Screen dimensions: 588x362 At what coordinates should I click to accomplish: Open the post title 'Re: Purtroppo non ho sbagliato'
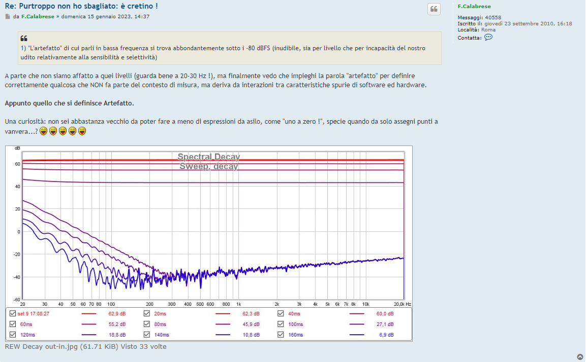click(x=81, y=6)
